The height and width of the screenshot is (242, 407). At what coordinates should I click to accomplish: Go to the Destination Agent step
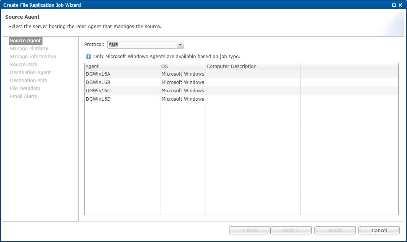(30, 73)
